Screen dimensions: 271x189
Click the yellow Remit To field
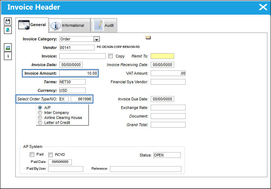pyautogui.click(x=162, y=56)
